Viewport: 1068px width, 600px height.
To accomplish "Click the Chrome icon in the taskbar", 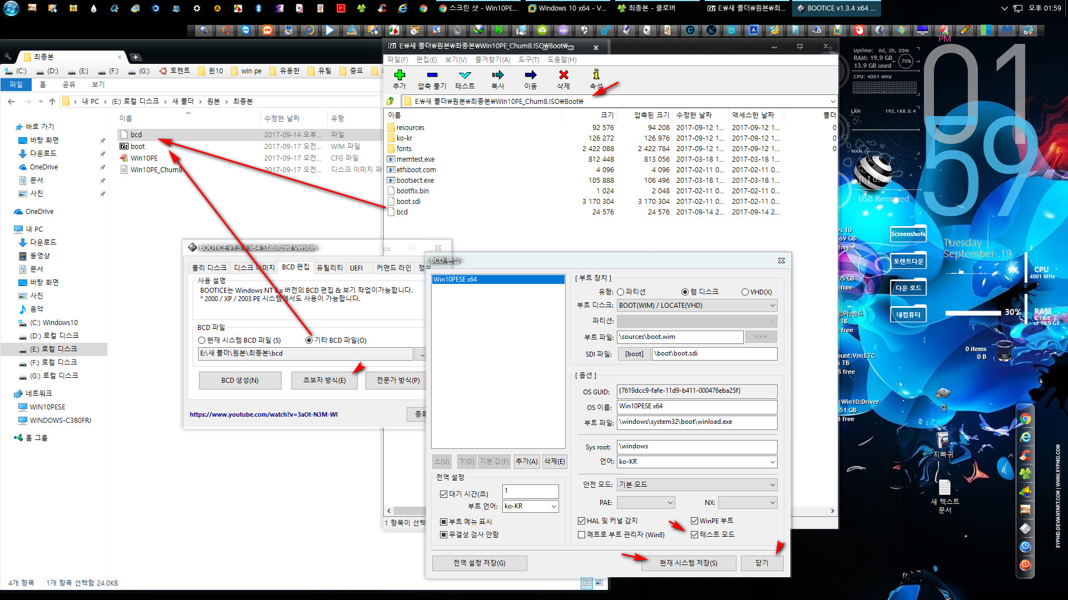I will coord(423,8).
